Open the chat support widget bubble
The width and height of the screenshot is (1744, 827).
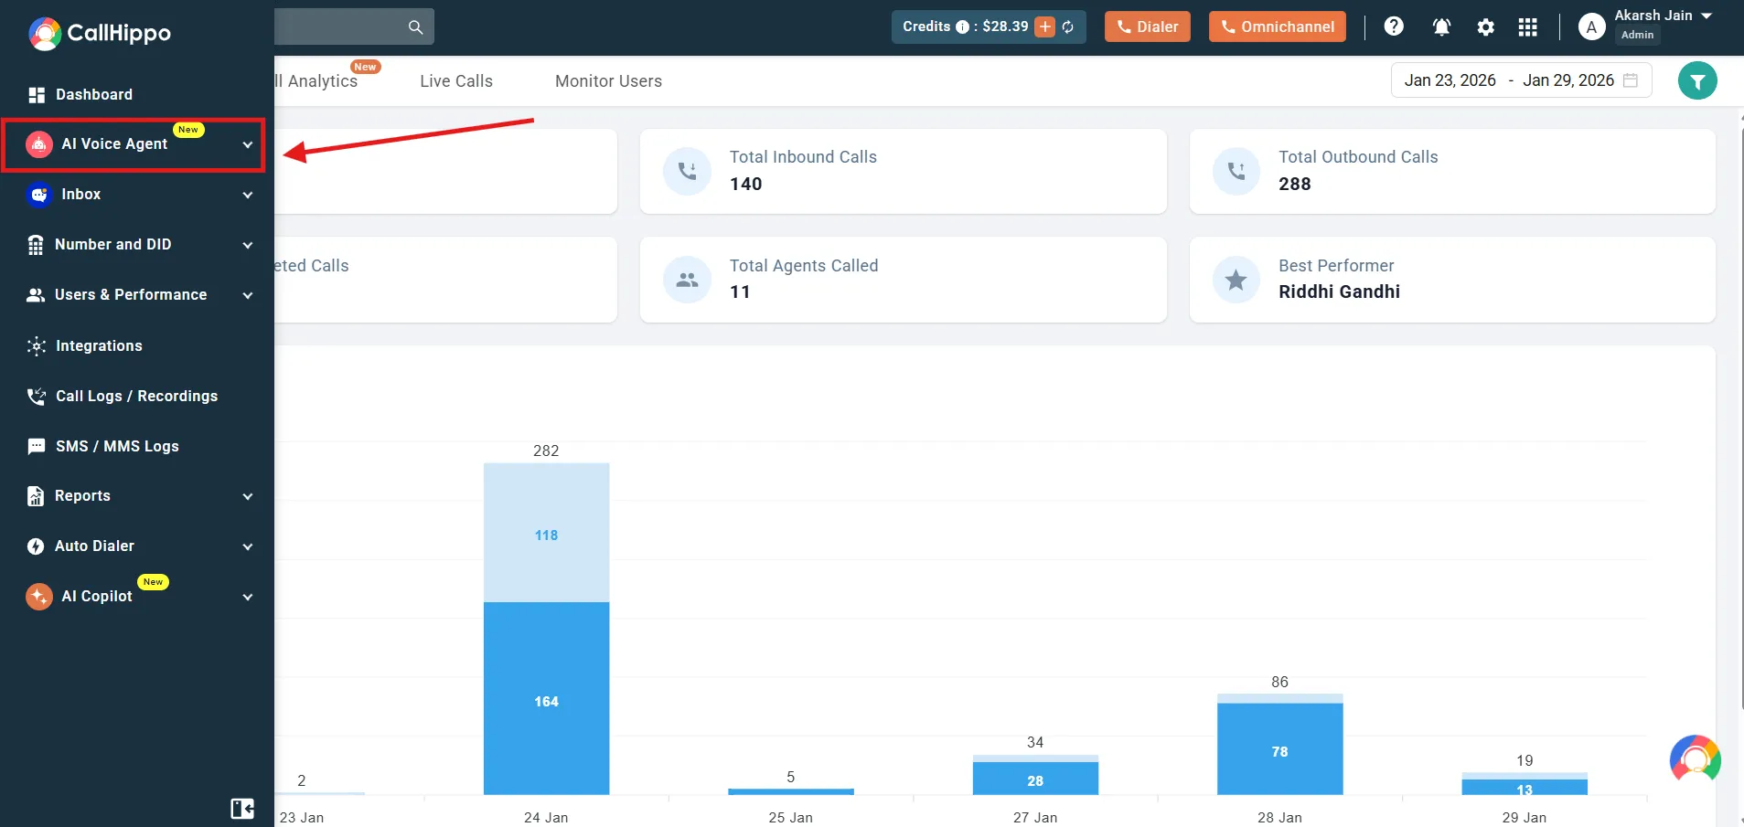[1695, 758]
